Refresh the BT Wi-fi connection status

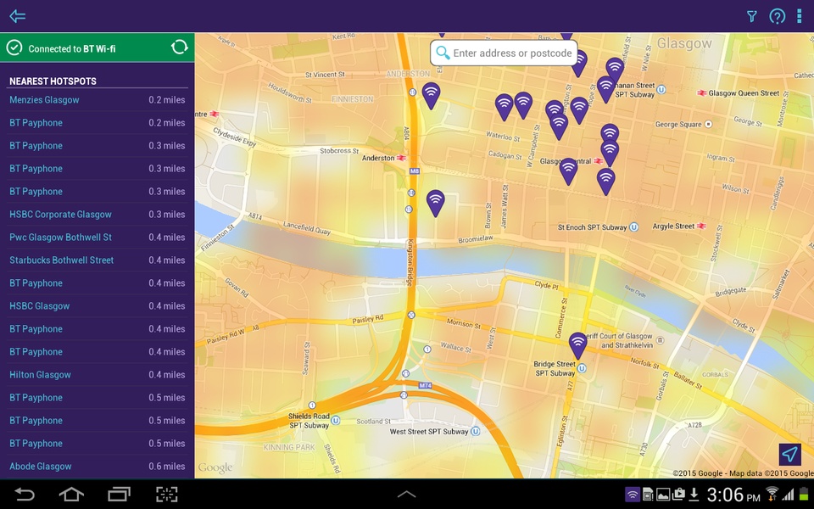tap(179, 48)
